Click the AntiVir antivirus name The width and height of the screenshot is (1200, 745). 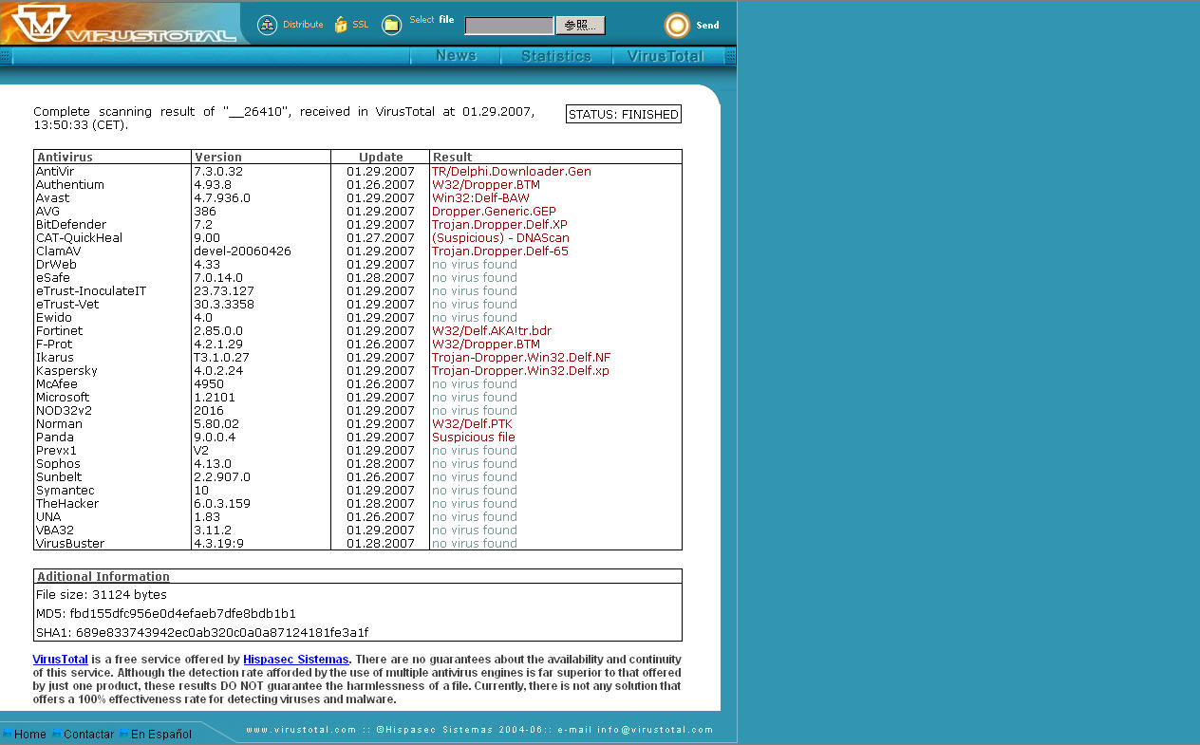pyautogui.click(x=54, y=172)
